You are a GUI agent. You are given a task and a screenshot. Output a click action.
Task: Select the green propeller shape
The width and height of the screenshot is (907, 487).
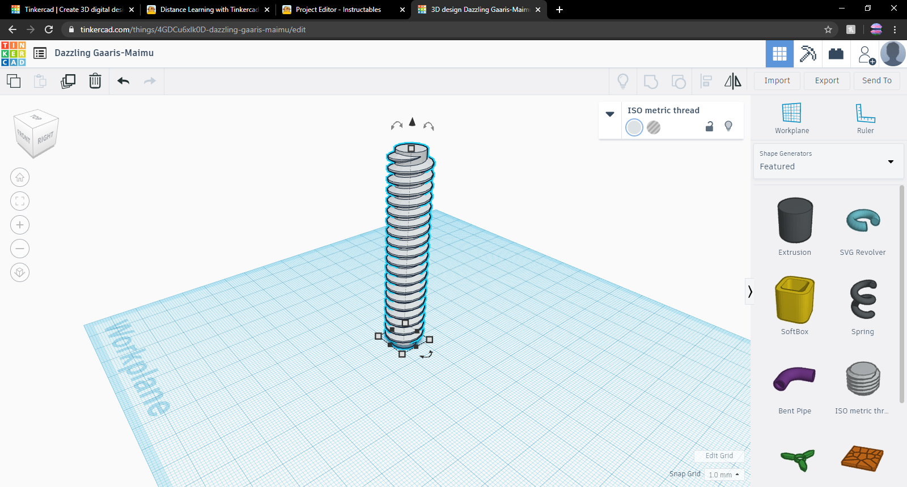[x=797, y=459]
